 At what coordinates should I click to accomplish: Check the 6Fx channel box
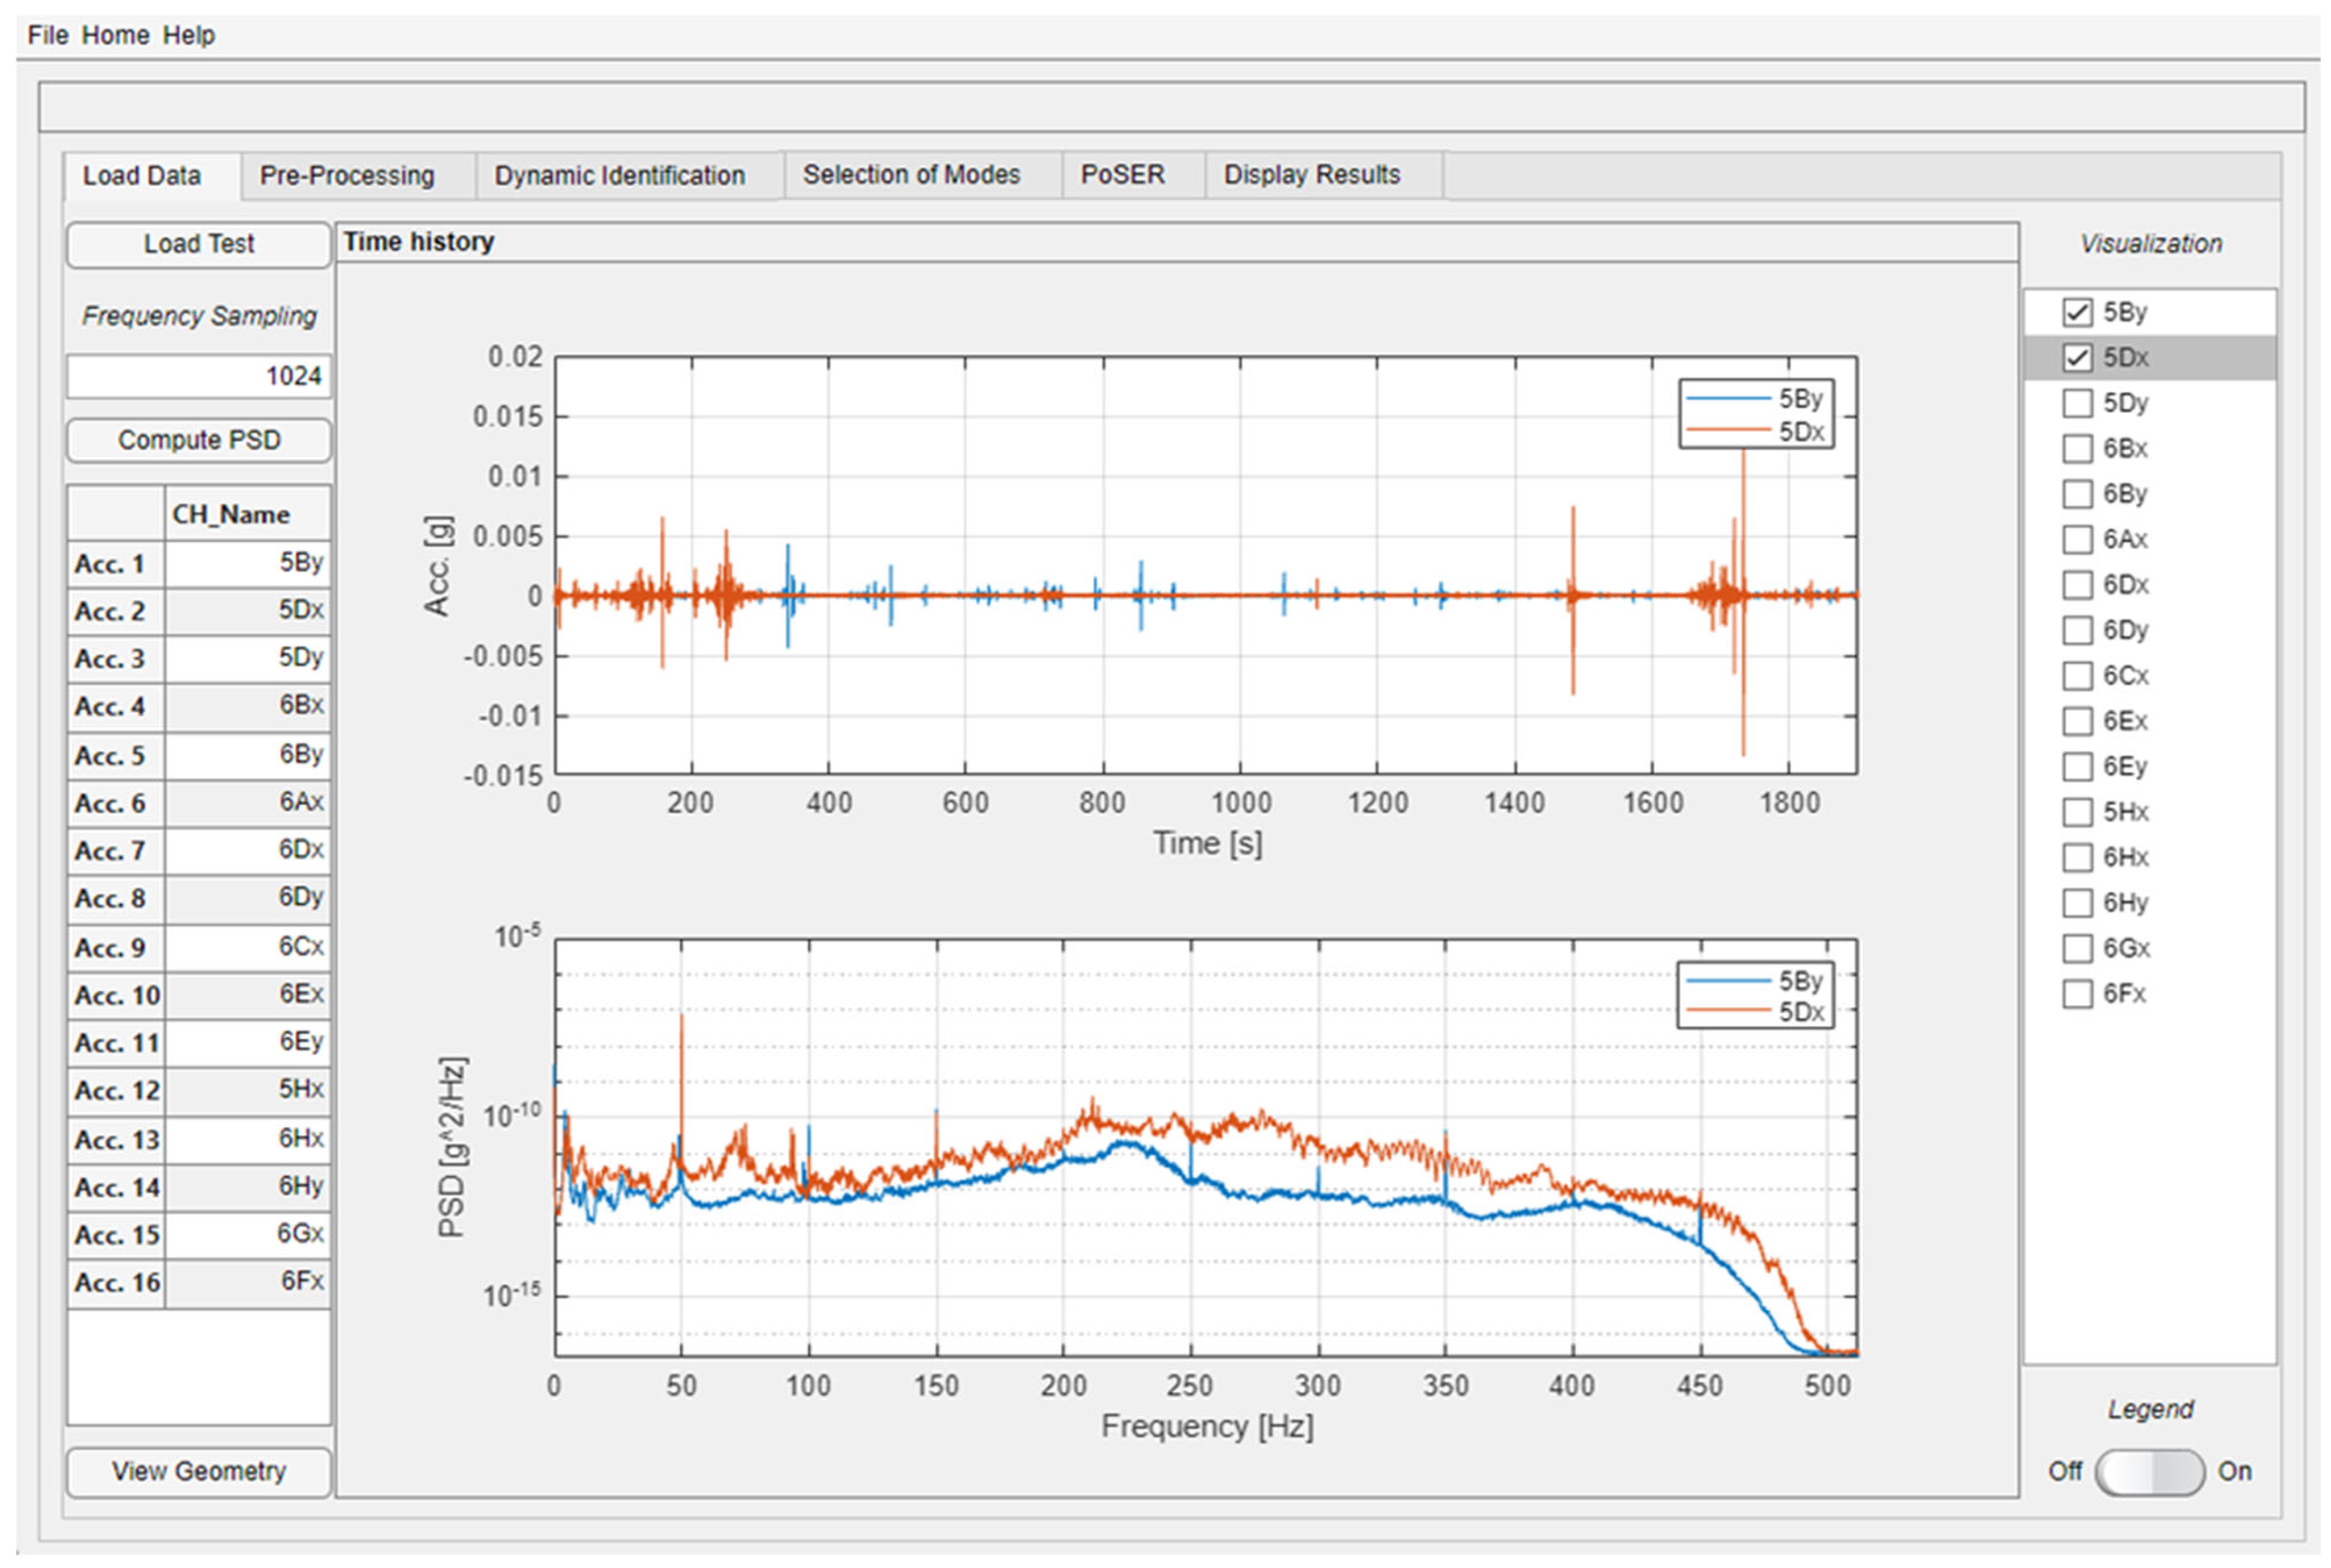(2076, 994)
